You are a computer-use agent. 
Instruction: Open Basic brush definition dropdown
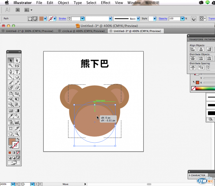[138, 19]
